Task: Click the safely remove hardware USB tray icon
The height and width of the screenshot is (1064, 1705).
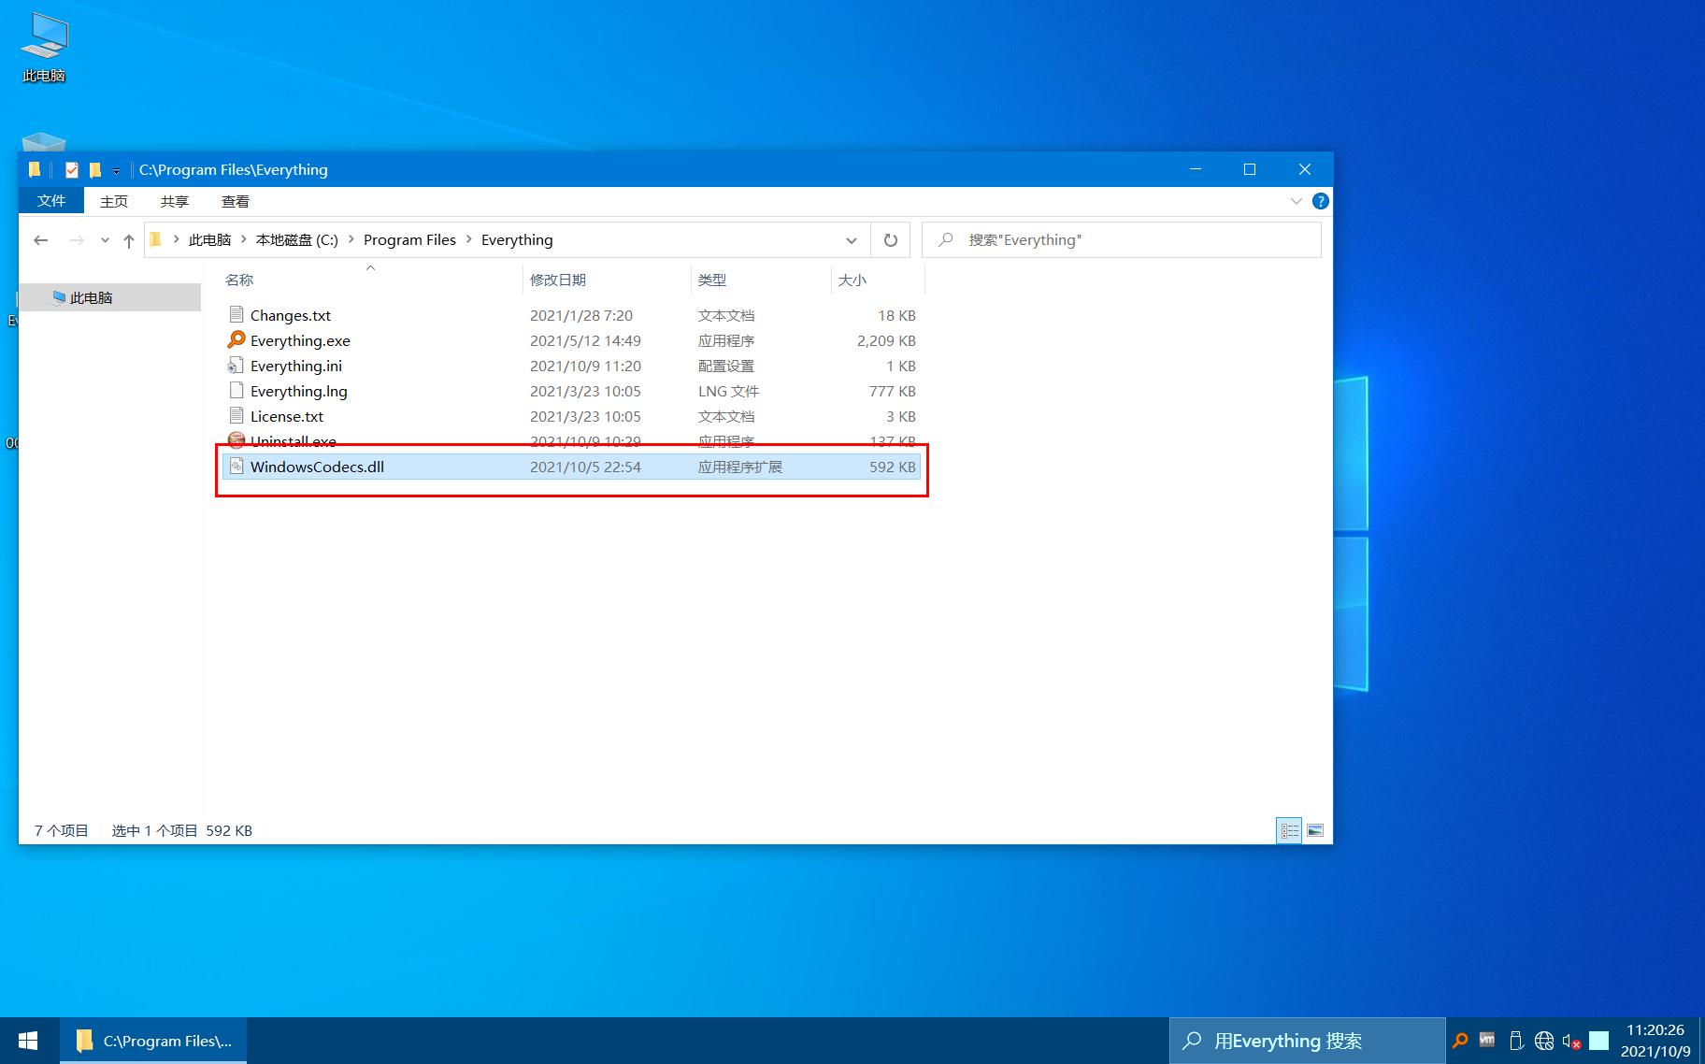Action: pyautogui.click(x=1516, y=1040)
